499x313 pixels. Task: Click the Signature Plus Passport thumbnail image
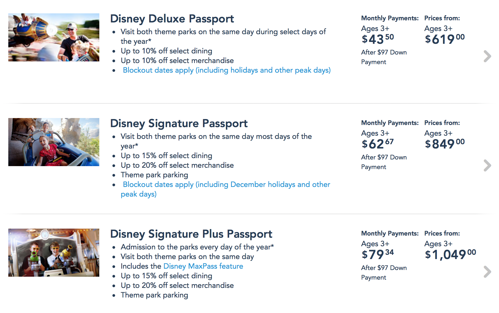click(x=54, y=253)
